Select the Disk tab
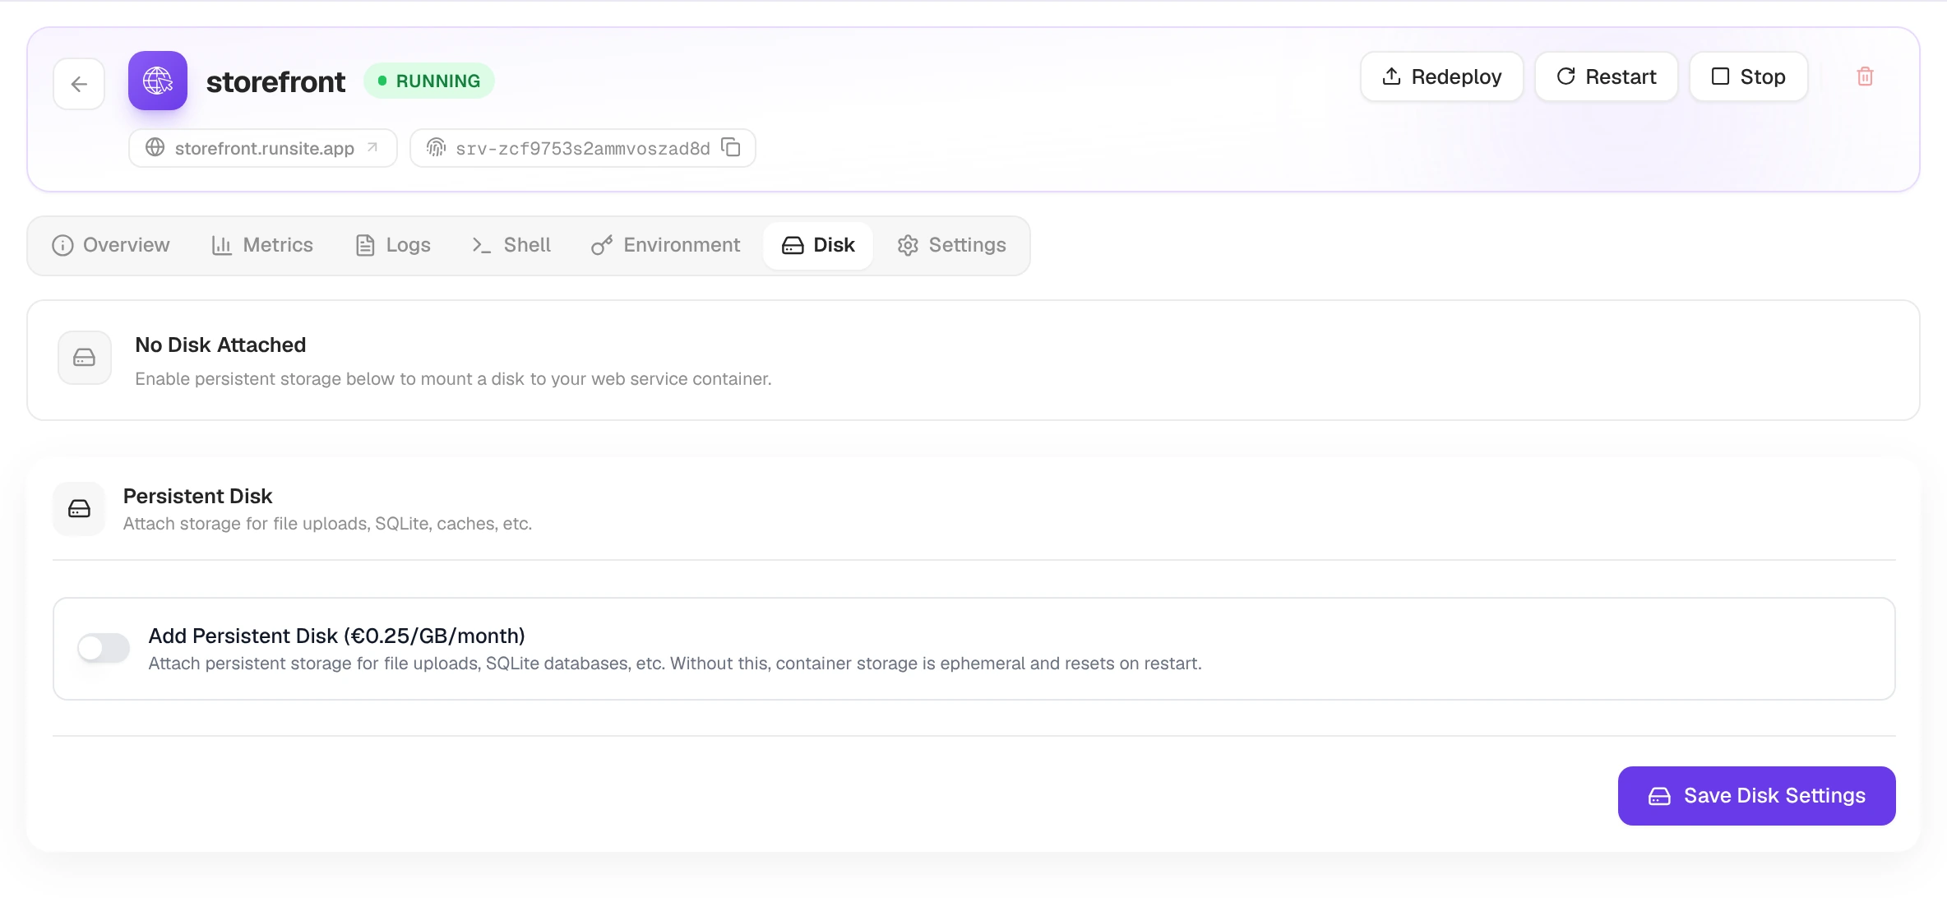1947x916 pixels. coord(818,245)
